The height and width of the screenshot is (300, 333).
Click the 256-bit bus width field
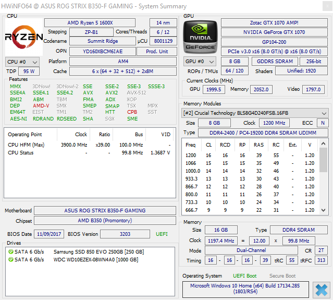point(314,62)
